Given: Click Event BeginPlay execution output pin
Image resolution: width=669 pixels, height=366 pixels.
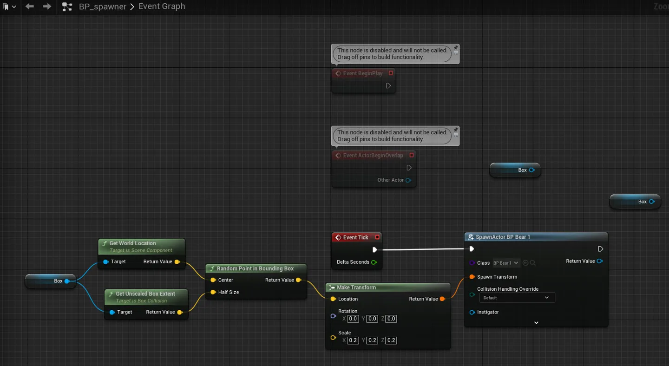Looking at the screenshot, I should click(388, 86).
